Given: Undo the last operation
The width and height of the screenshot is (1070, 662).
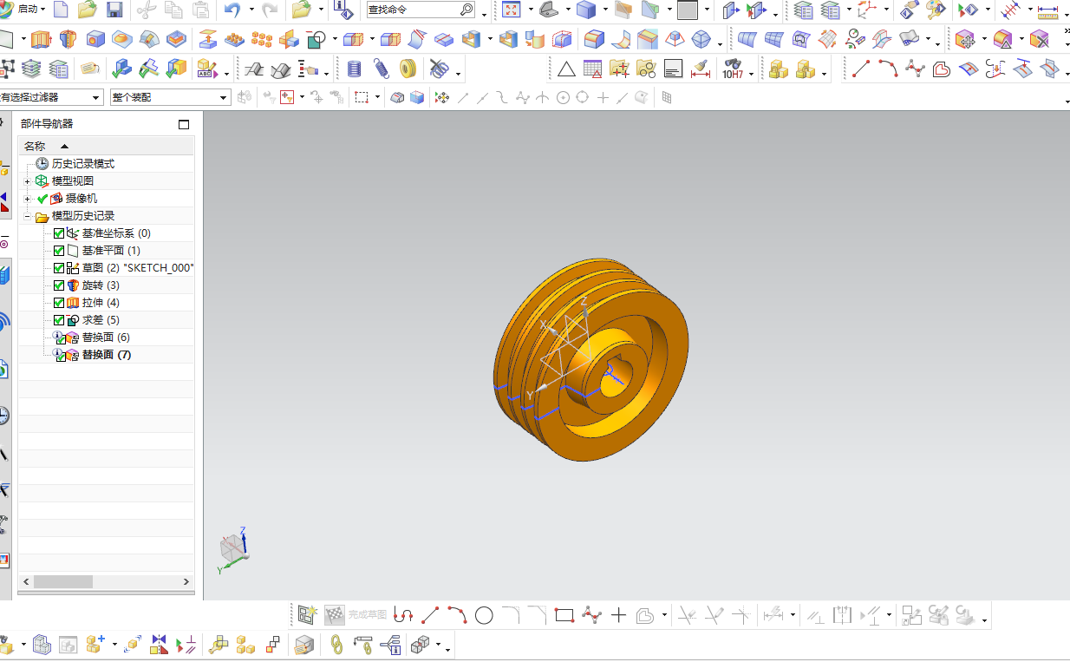Looking at the screenshot, I should click(x=232, y=10).
